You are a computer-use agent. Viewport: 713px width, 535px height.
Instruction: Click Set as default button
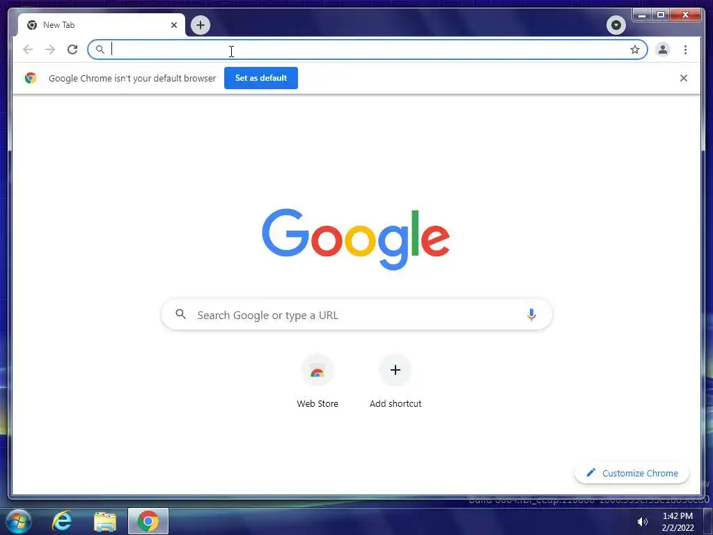pyautogui.click(x=261, y=78)
